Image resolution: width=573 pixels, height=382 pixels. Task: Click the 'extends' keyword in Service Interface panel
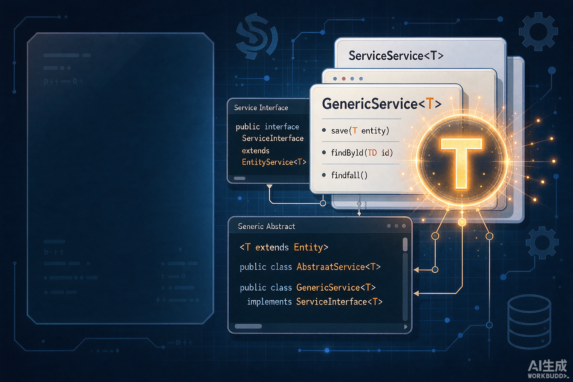(x=256, y=151)
